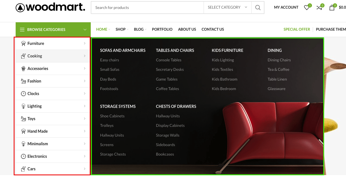Open the About Us menu item
346x189 pixels.
pos(187,30)
